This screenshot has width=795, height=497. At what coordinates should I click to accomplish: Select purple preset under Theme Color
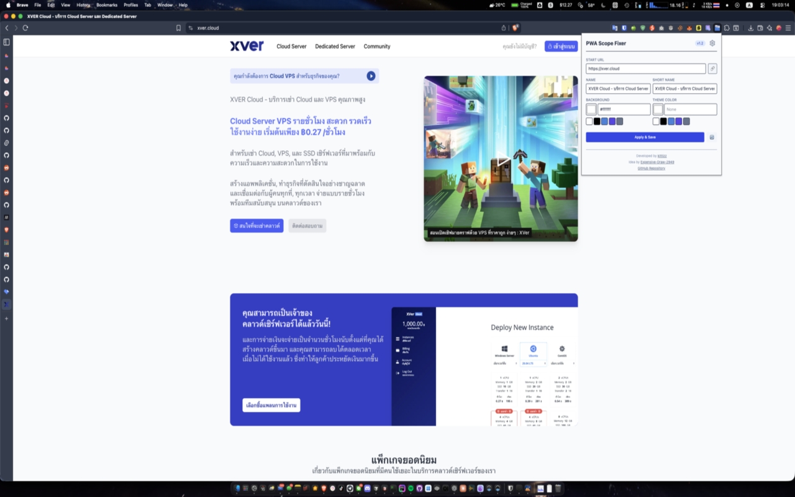pos(679,122)
